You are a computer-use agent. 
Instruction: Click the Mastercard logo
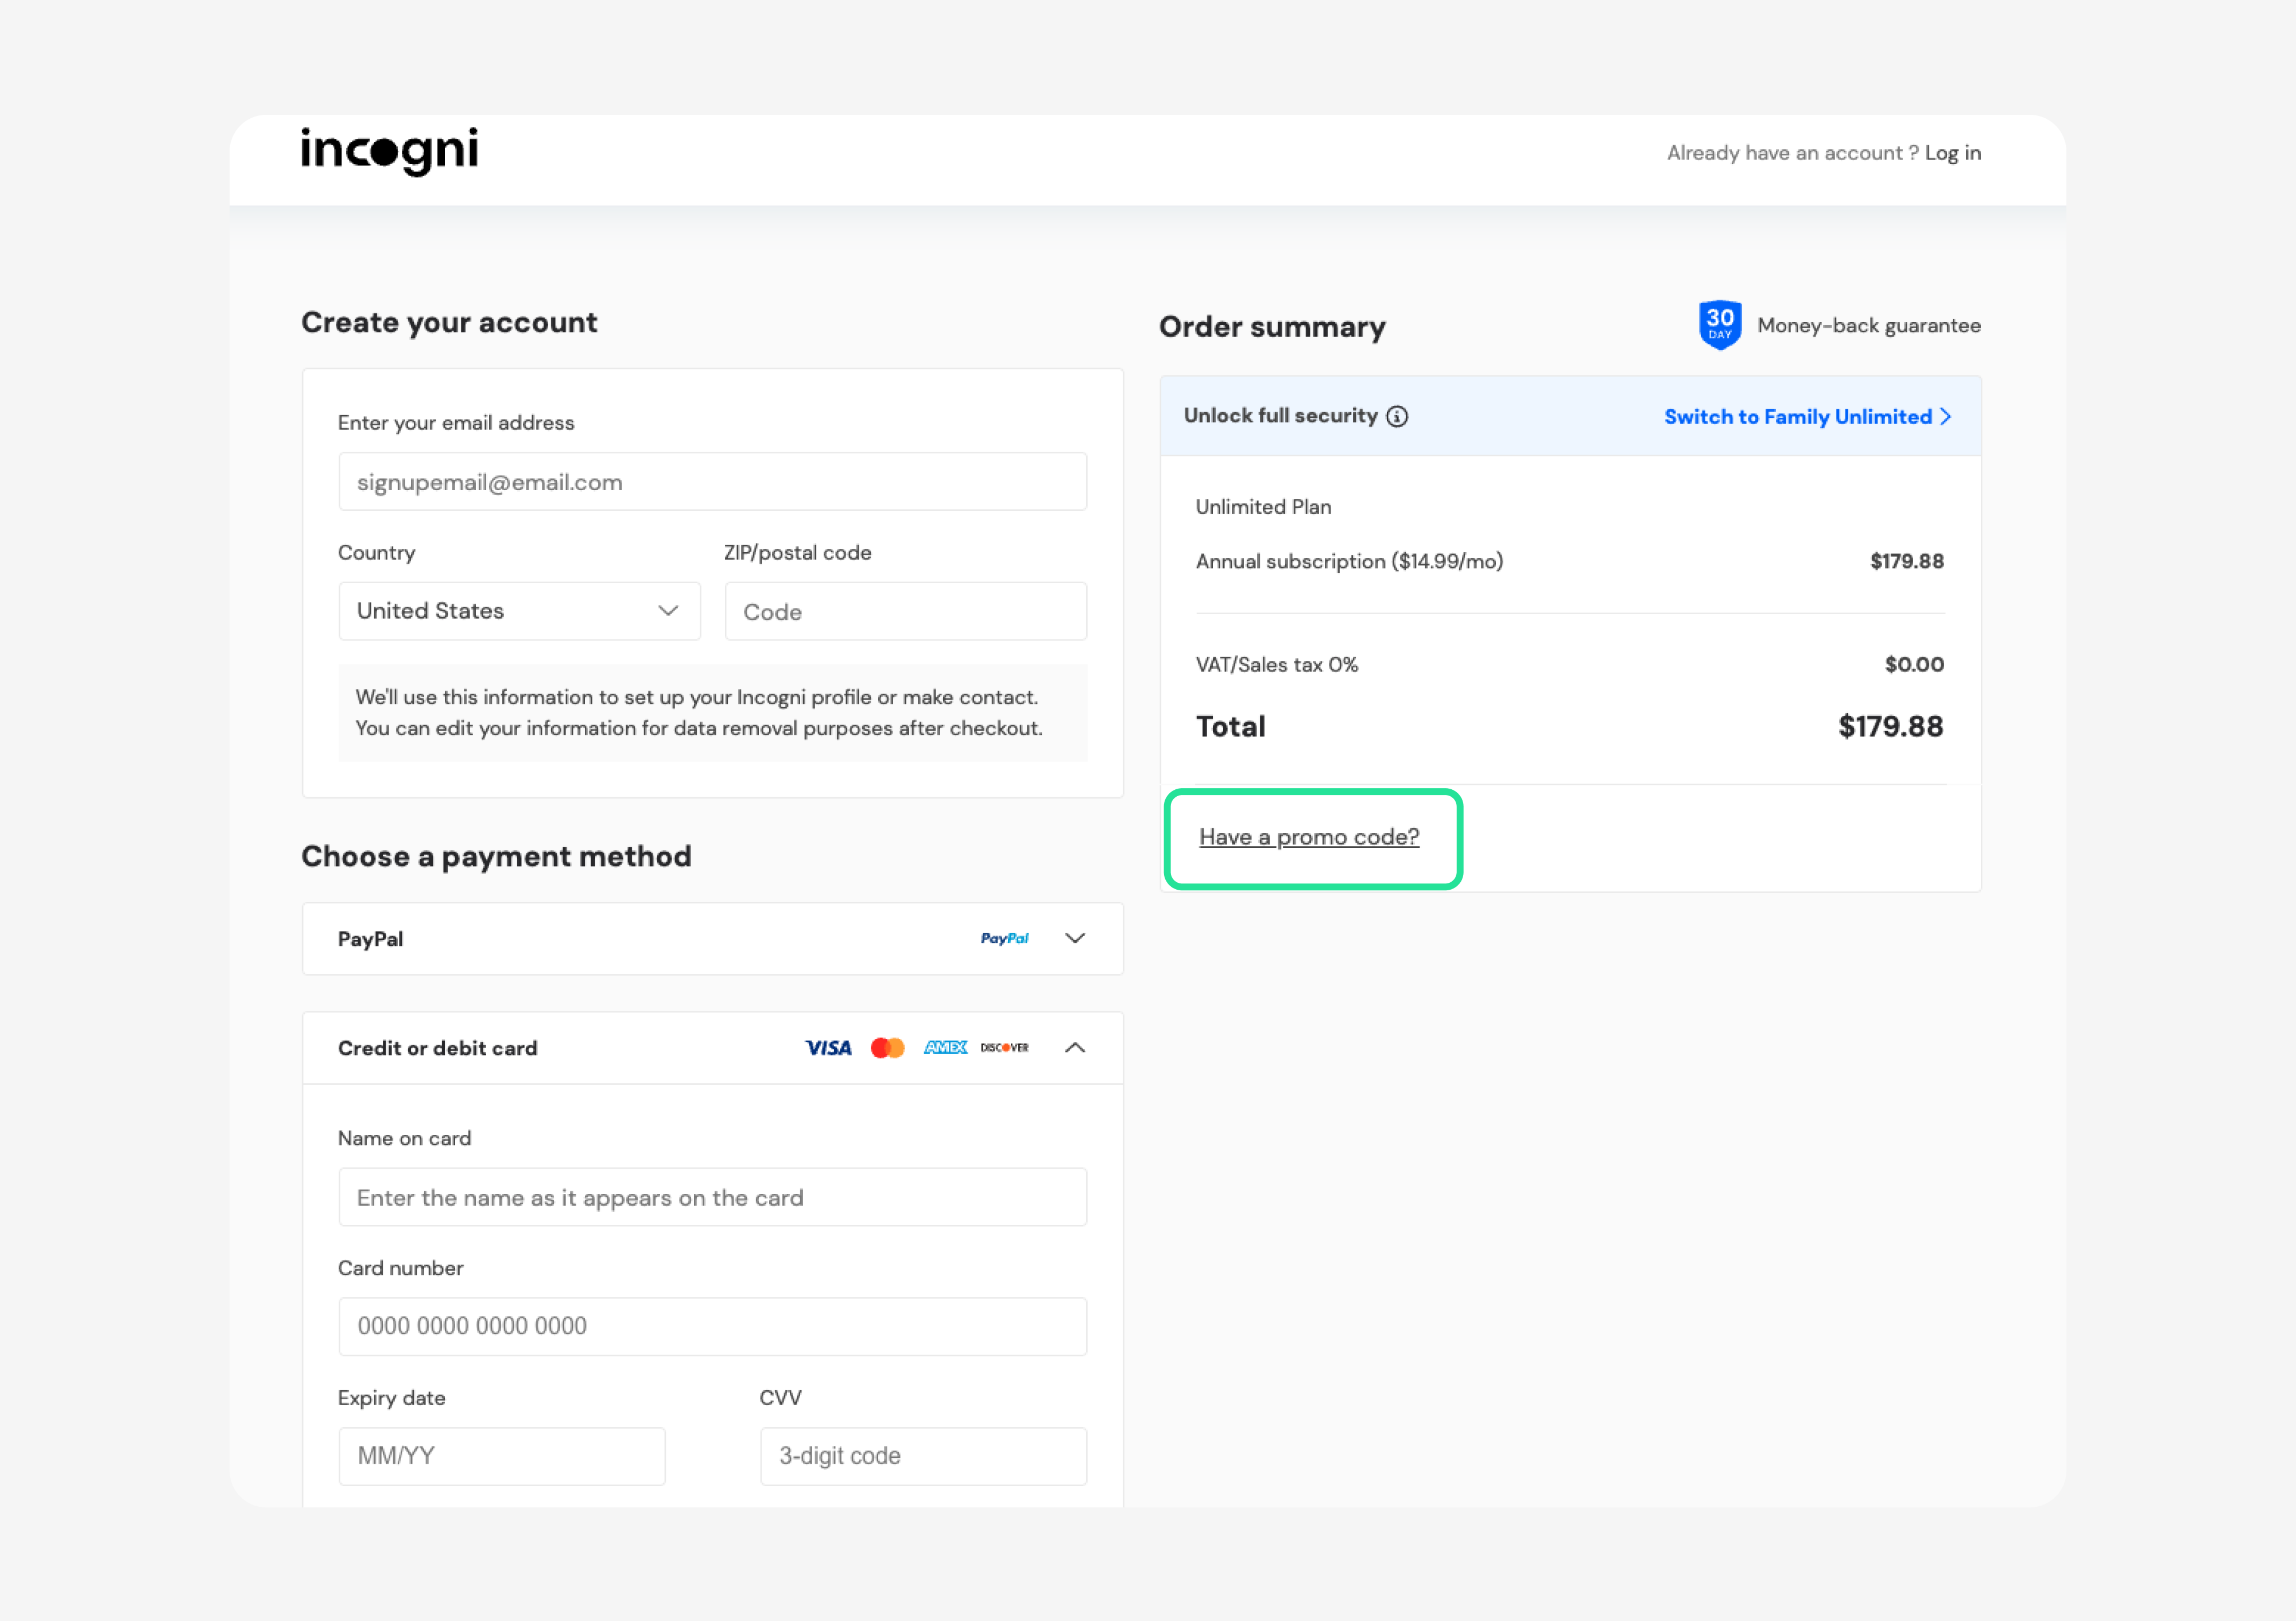pos(887,1047)
